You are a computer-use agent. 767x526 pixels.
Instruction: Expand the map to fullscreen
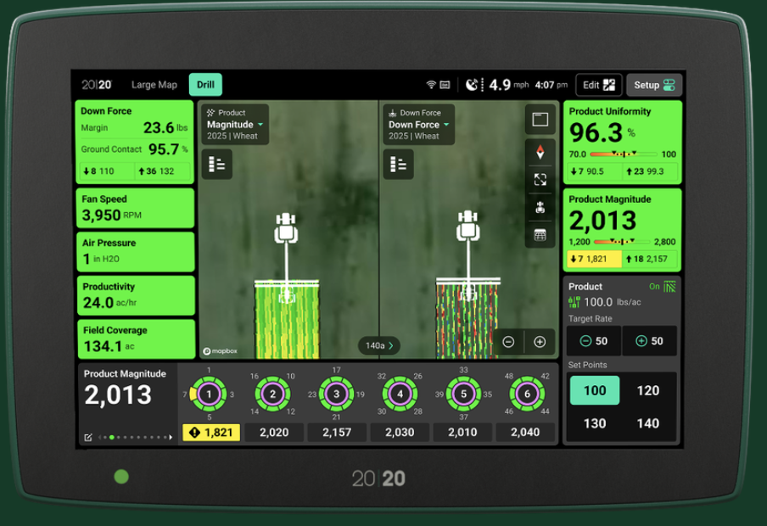coord(540,180)
